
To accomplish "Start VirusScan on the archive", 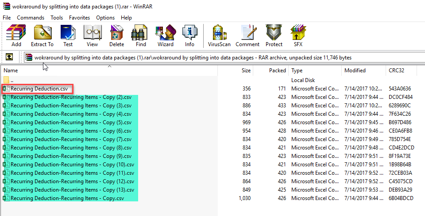I will [219, 36].
